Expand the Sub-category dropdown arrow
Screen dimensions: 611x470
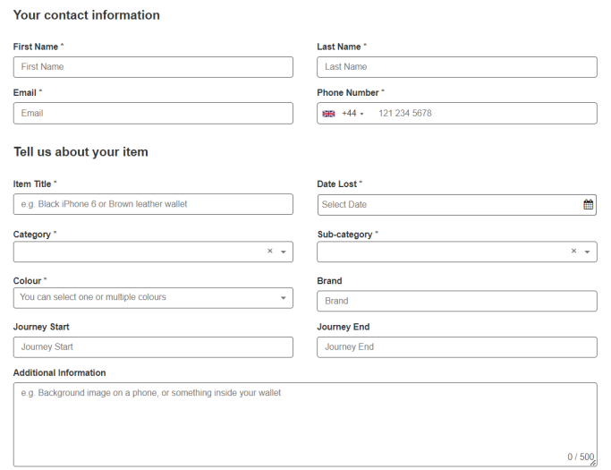click(x=588, y=252)
